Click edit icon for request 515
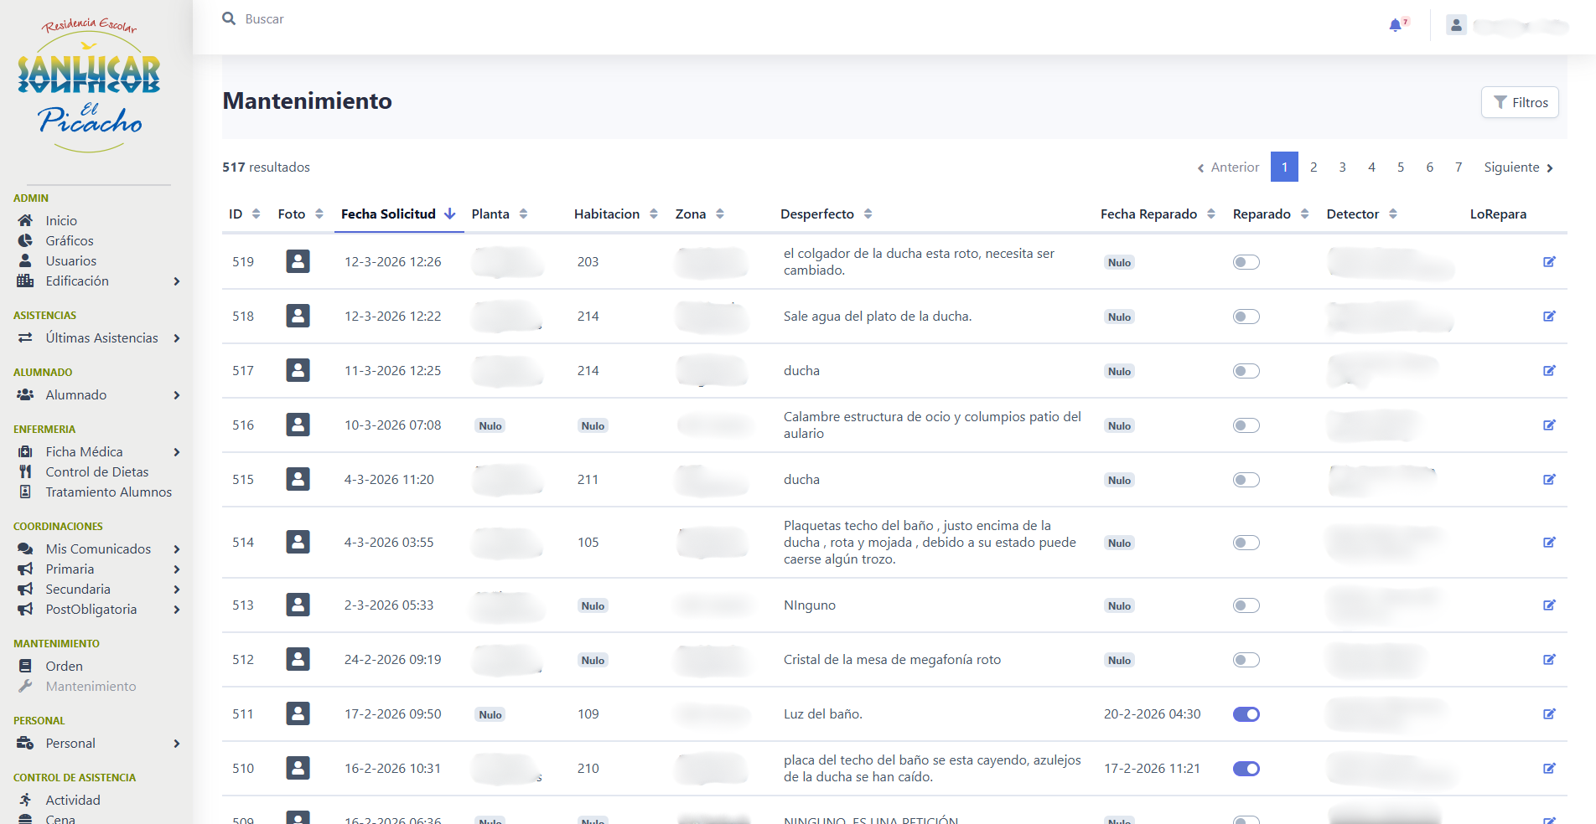The height and width of the screenshot is (824, 1596). tap(1549, 480)
